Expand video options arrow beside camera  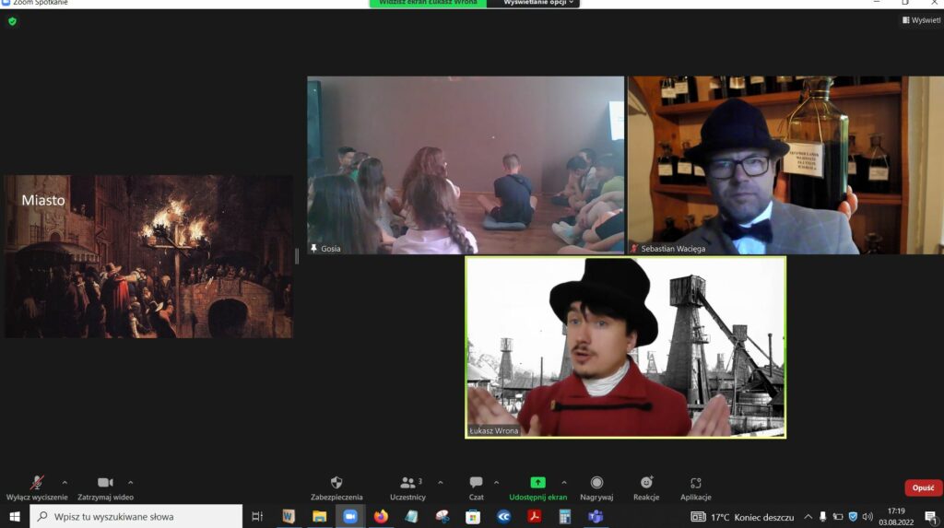131,482
